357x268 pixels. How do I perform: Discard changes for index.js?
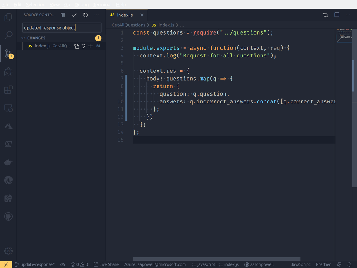(84, 46)
